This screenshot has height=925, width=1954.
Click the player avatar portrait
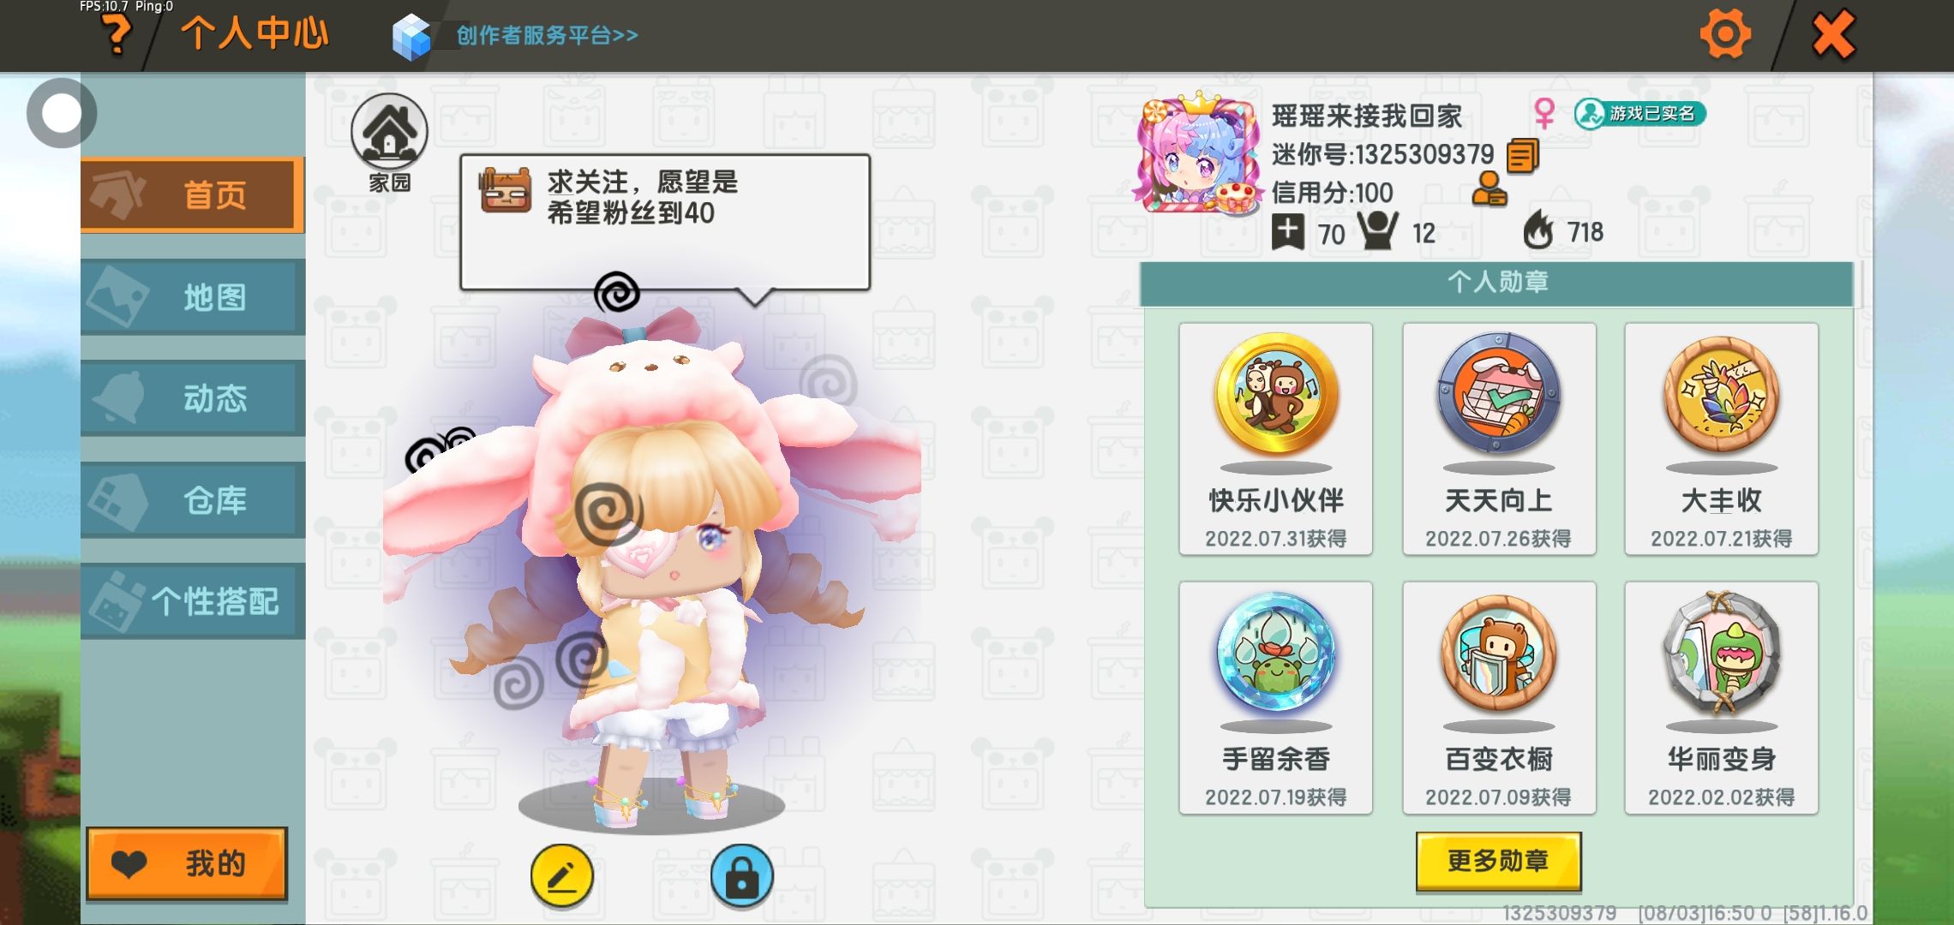[x=1198, y=154]
